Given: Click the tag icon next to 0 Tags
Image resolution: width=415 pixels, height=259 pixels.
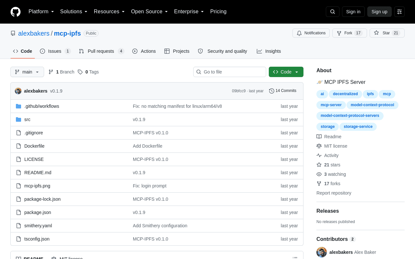Looking at the screenshot, I should (x=80, y=72).
